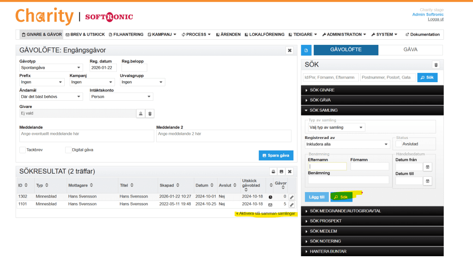This screenshot has width=473, height=265.
Task: Clear the Givare field with trash icon
Action: [150, 114]
